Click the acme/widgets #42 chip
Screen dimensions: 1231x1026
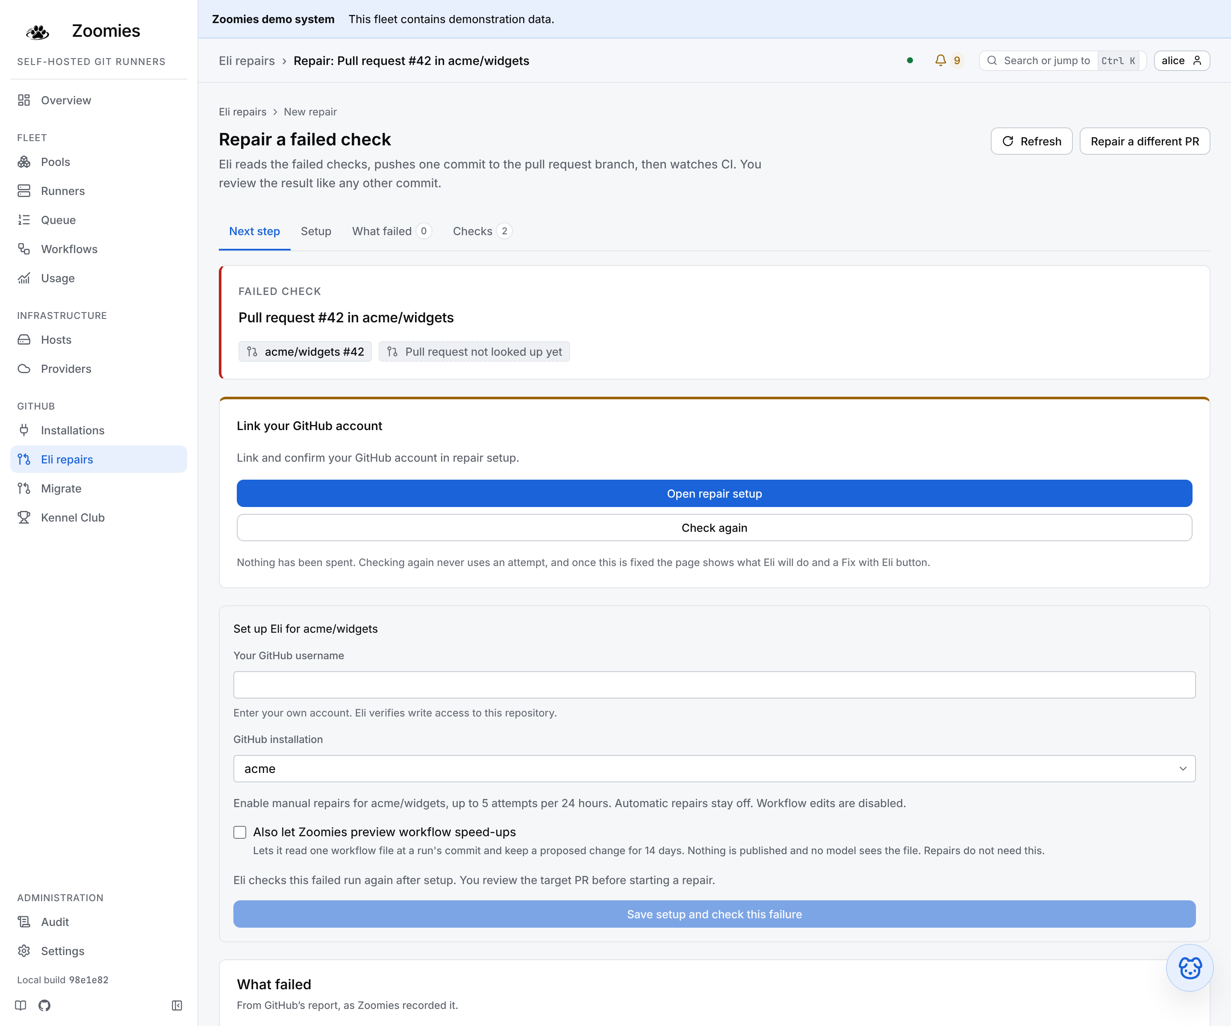pos(305,352)
